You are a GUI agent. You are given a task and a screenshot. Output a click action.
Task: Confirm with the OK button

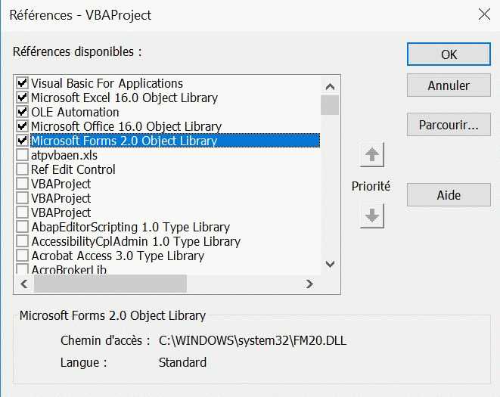(x=449, y=54)
